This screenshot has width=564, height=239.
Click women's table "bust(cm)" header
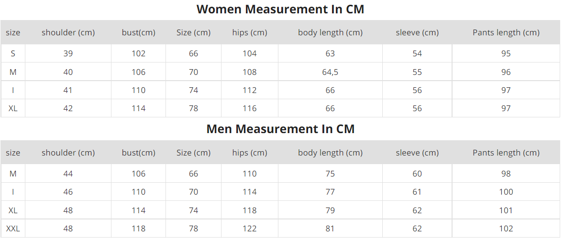click(x=138, y=32)
